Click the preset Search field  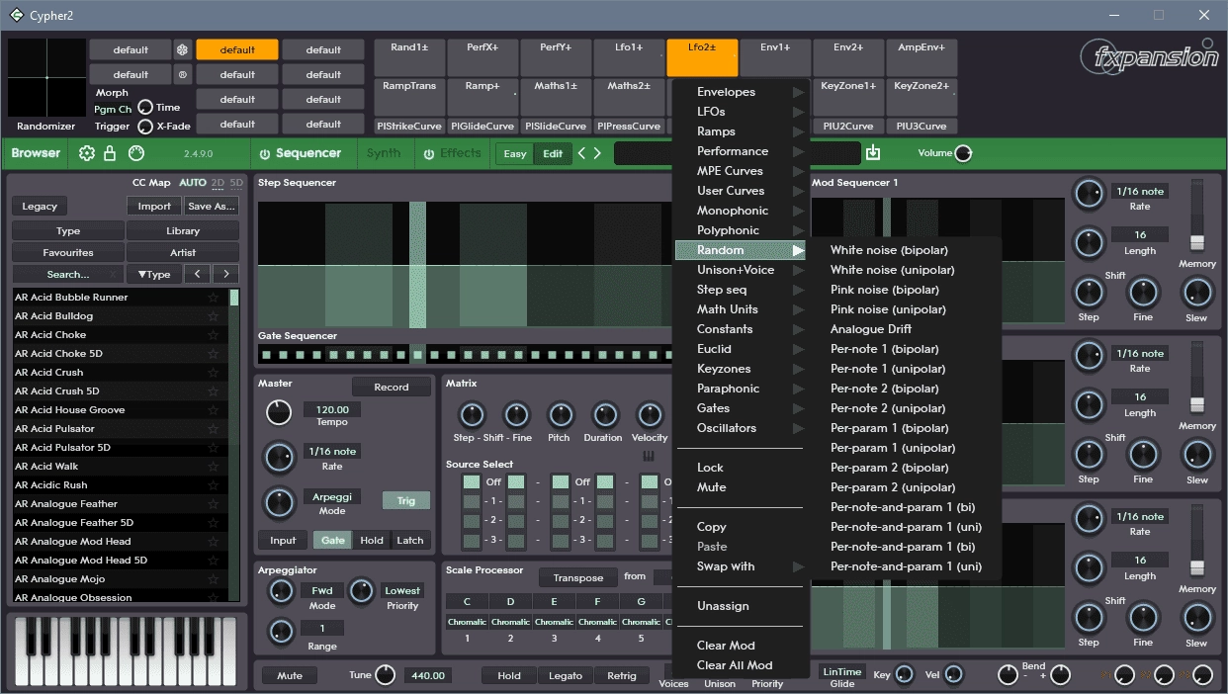[68, 274]
